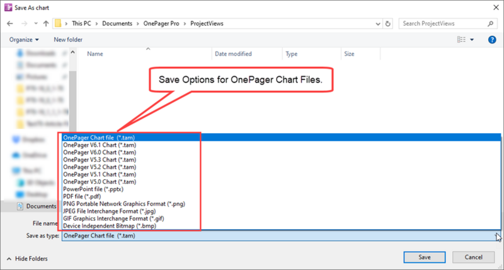Click the search magnifier icon
The width and height of the screenshot is (504, 270).
[490, 23]
